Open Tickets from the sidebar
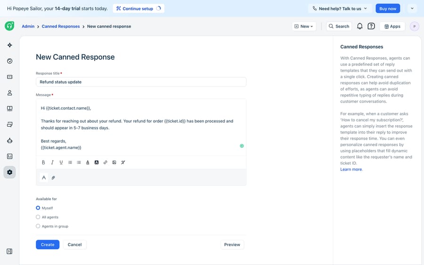This screenshot has width=424, height=265. point(10,77)
